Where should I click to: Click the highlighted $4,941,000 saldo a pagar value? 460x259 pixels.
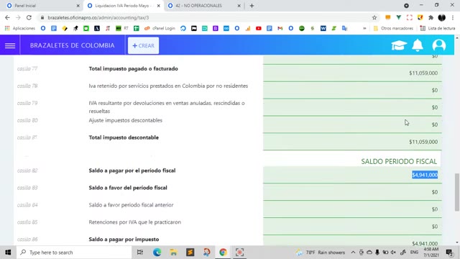tap(425, 175)
